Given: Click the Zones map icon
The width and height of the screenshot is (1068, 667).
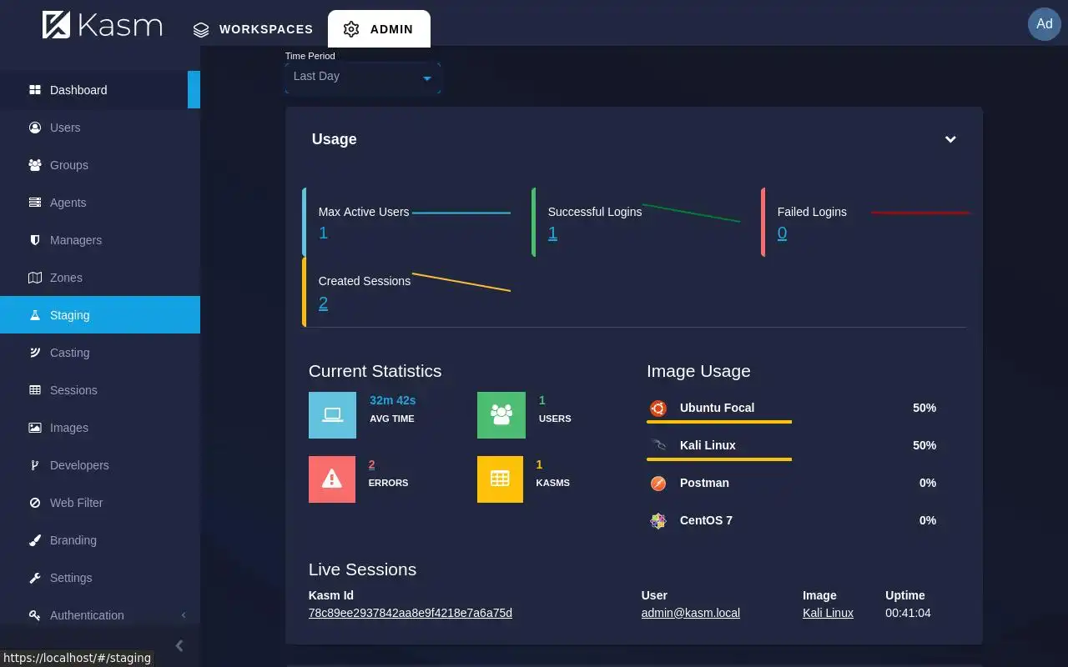Looking at the screenshot, I should tap(35, 278).
